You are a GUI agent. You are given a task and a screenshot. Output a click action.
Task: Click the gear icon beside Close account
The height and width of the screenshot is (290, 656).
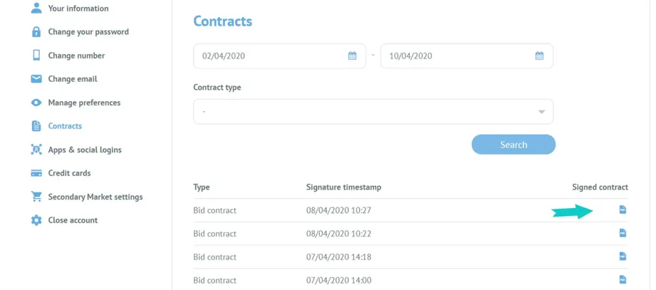point(36,220)
